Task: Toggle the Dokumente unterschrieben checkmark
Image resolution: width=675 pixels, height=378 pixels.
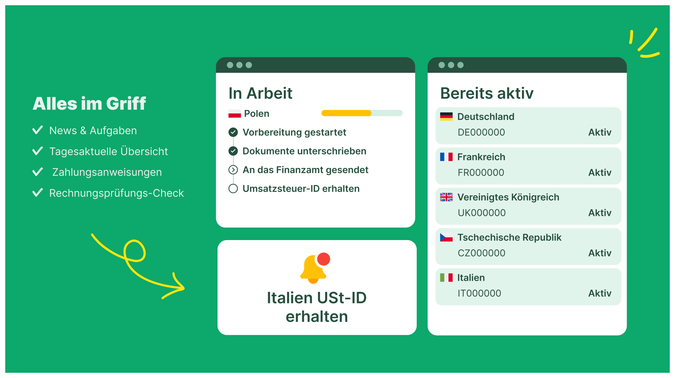Action: coord(233,151)
